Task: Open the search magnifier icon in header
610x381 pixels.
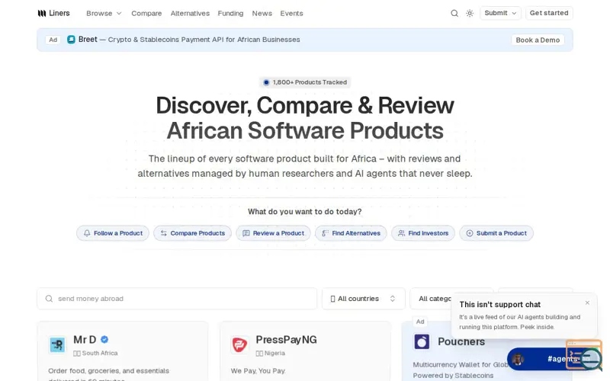Action: tap(454, 13)
